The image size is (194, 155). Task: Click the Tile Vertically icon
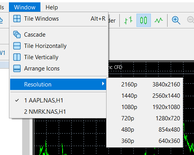(x=17, y=57)
